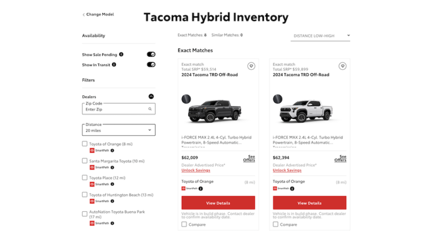Click info icon beside SmartPath in first vehicle card
The width and height of the screenshot is (436, 235).
[201, 188]
